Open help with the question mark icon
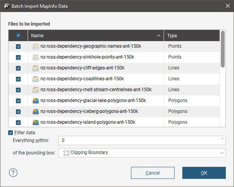Screen dimensions: 234x187 [14, 173]
